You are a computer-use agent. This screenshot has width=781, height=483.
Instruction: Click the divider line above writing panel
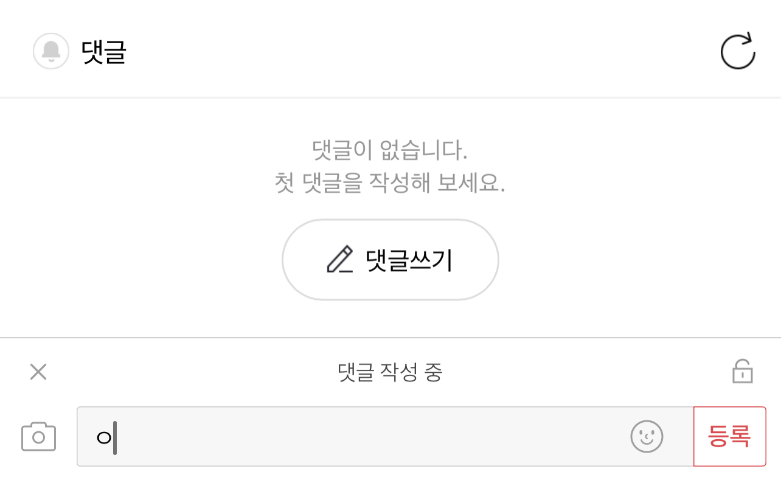(389, 338)
